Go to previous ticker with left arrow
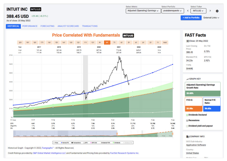This screenshot has height=161, width=227. [x=188, y=11]
